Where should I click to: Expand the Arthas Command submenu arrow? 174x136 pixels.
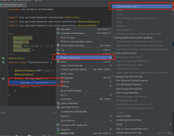(x=110, y=57)
